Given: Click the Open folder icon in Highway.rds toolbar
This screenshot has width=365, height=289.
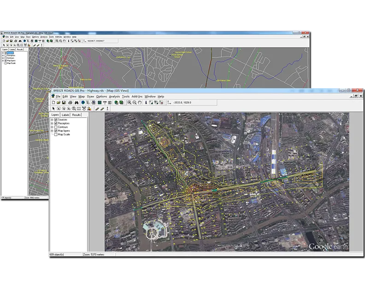Looking at the screenshot, I should tap(59, 102).
